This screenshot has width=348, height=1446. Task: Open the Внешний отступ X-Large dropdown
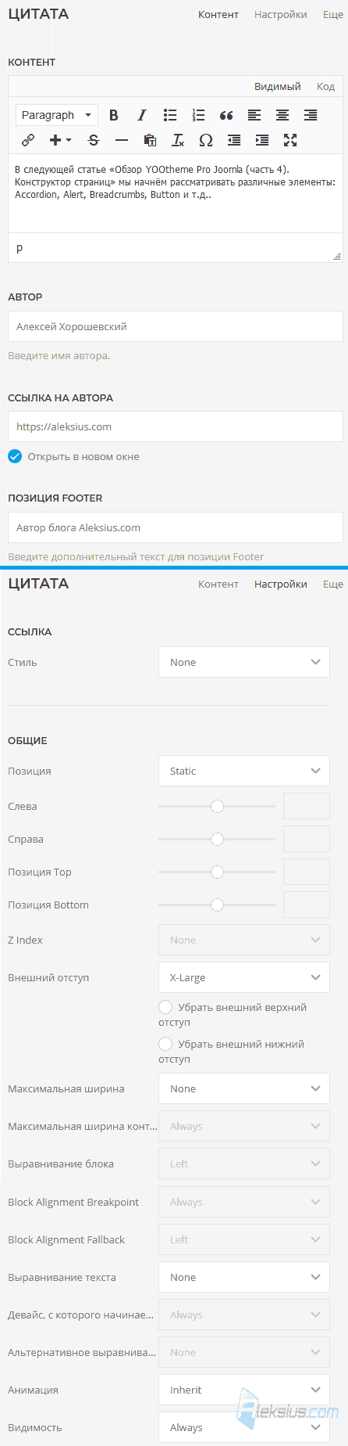244,977
